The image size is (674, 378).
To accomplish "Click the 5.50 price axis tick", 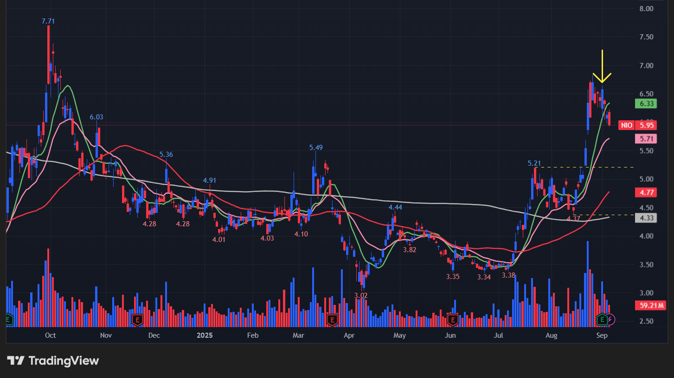I will point(646,151).
